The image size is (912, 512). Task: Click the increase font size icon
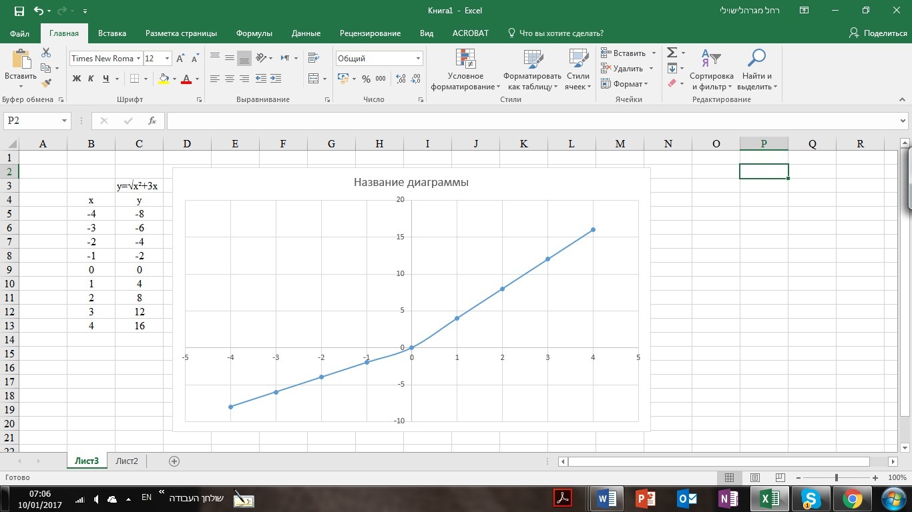click(180, 59)
